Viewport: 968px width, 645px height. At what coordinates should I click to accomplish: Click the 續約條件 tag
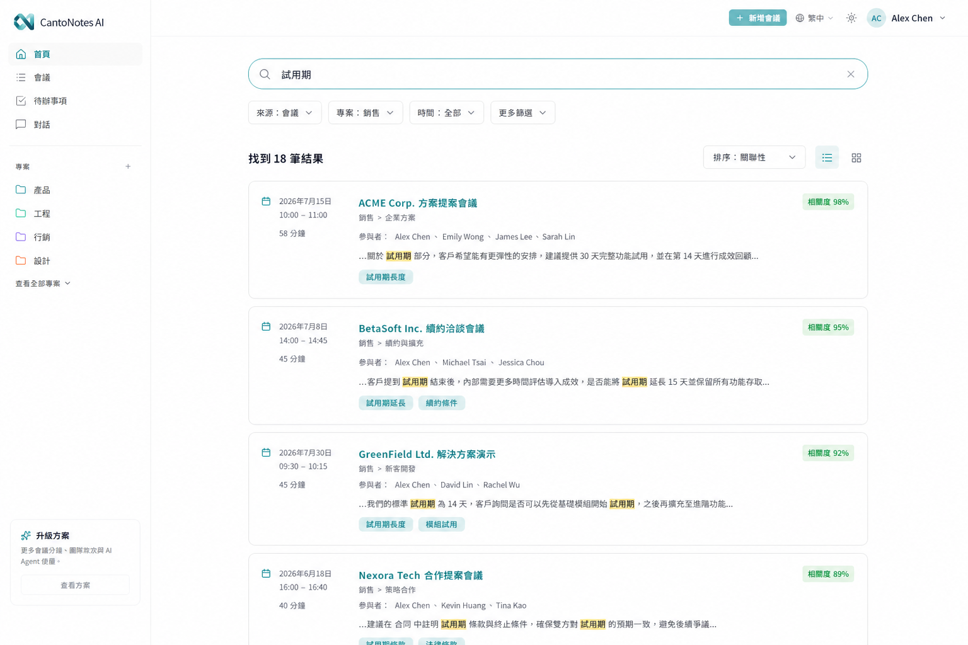click(x=441, y=403)
